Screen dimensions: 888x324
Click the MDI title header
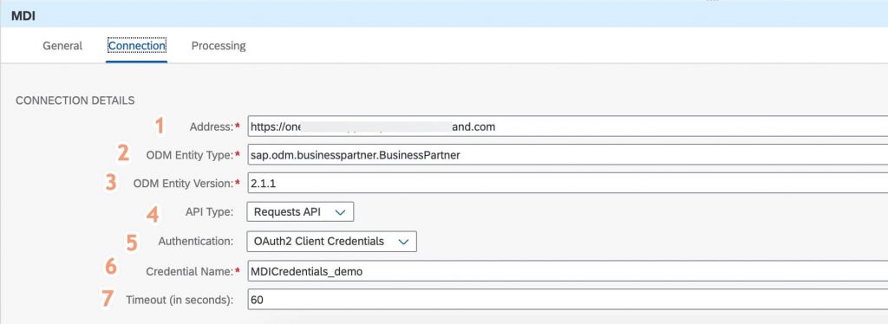pyautogui.click(x=23, y=16)
